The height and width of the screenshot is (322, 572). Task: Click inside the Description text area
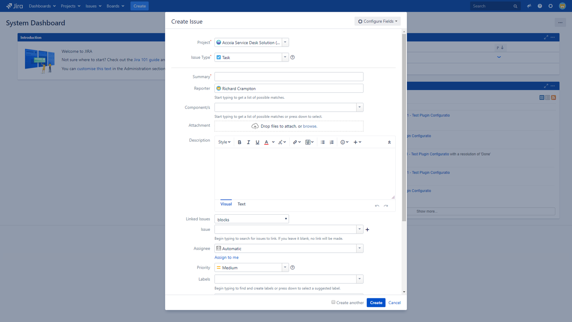coord(305,174)
